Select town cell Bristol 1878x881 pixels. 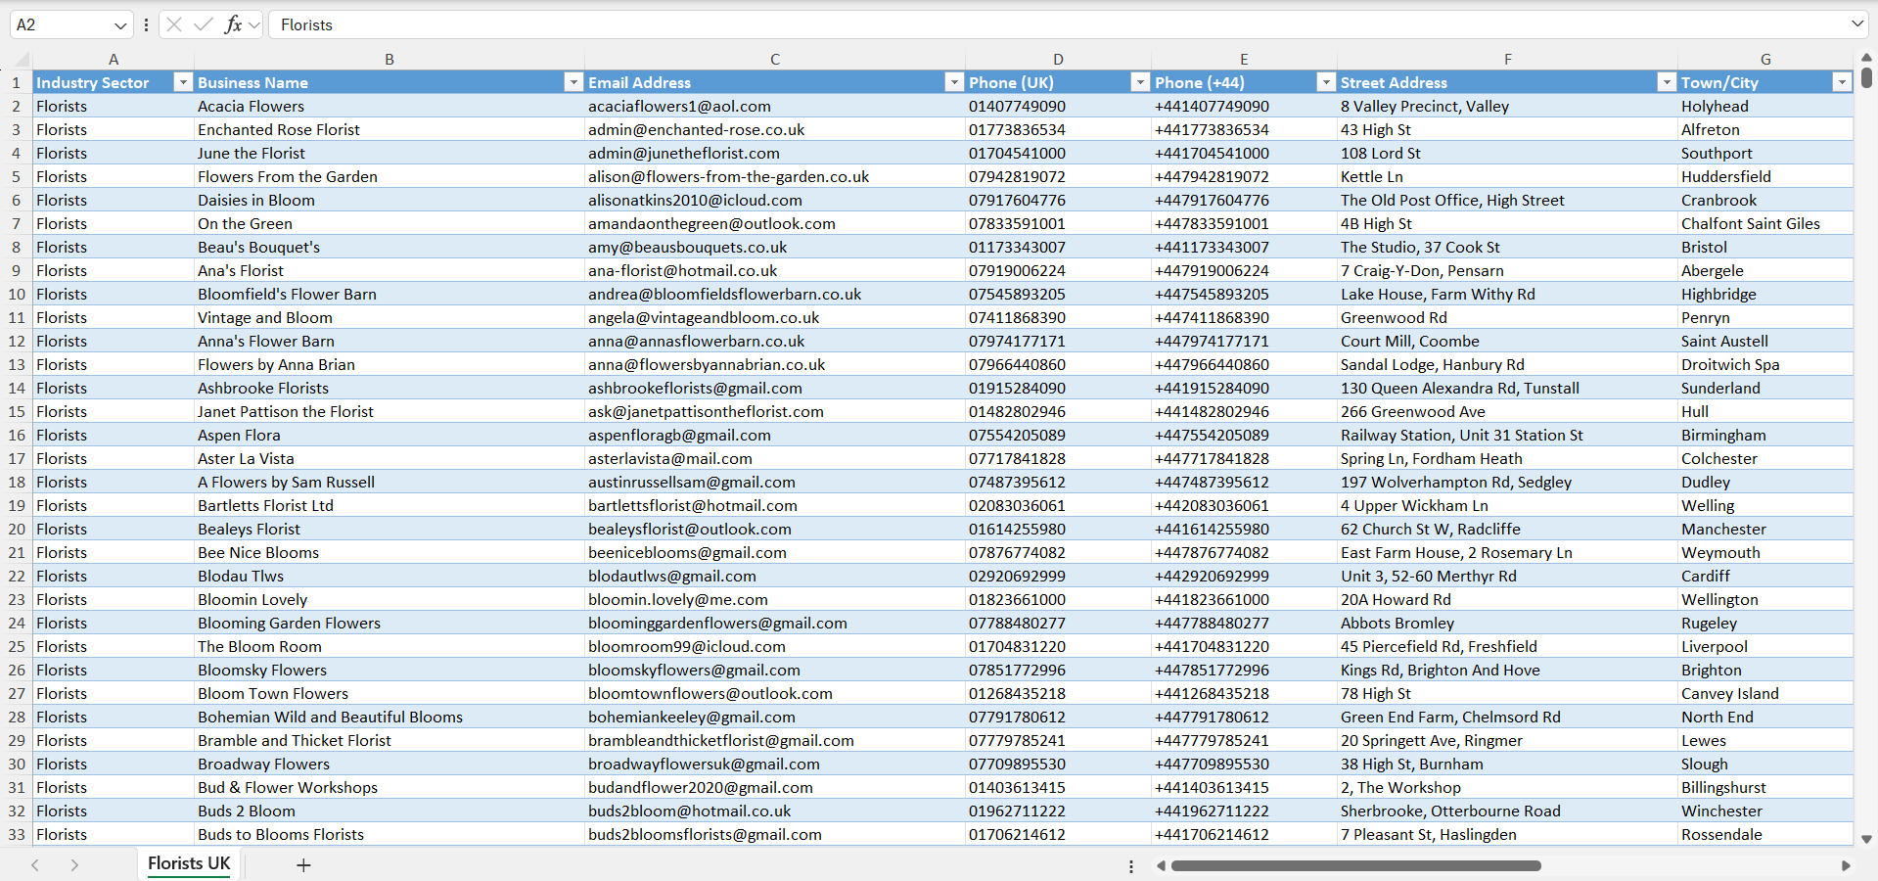click(x=1765, y=247)
